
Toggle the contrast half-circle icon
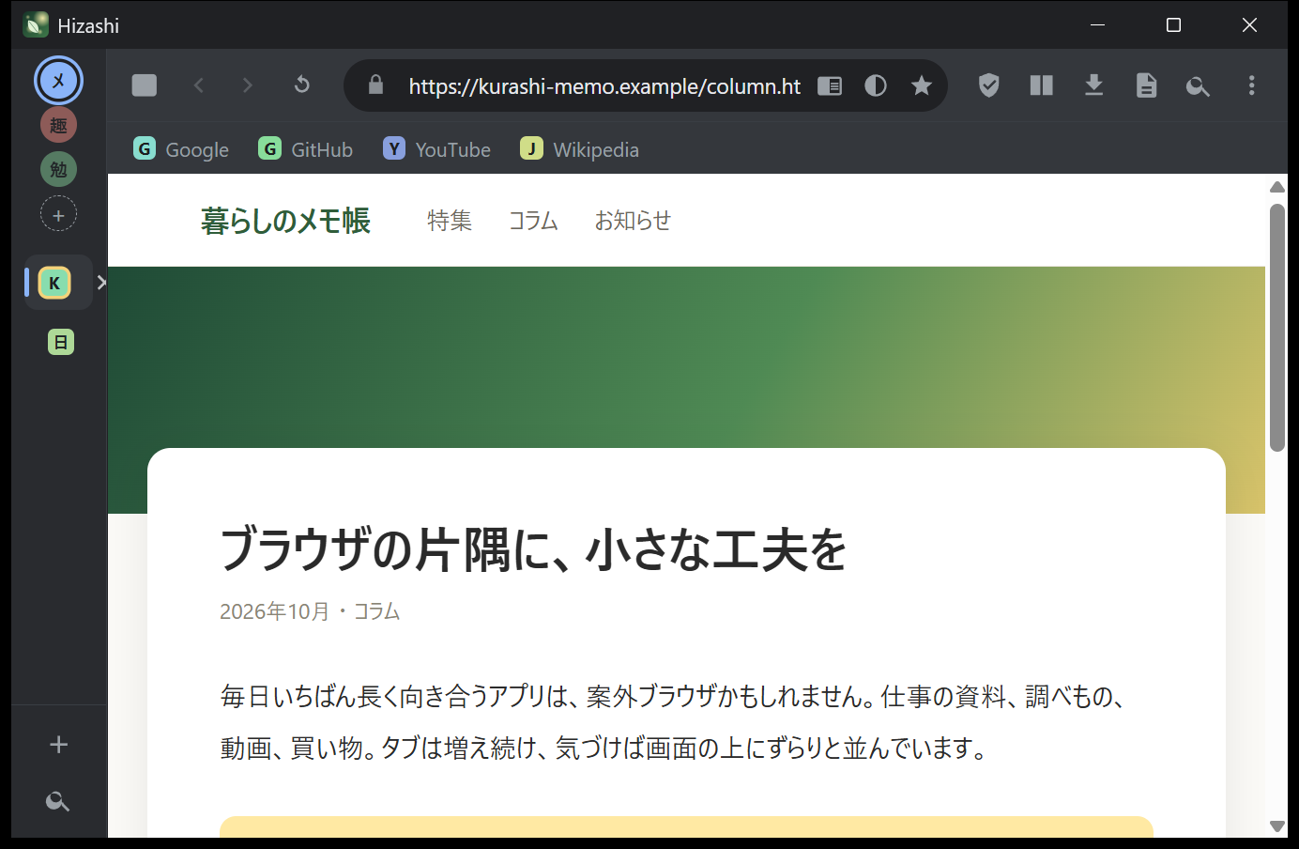pos(876,85)
